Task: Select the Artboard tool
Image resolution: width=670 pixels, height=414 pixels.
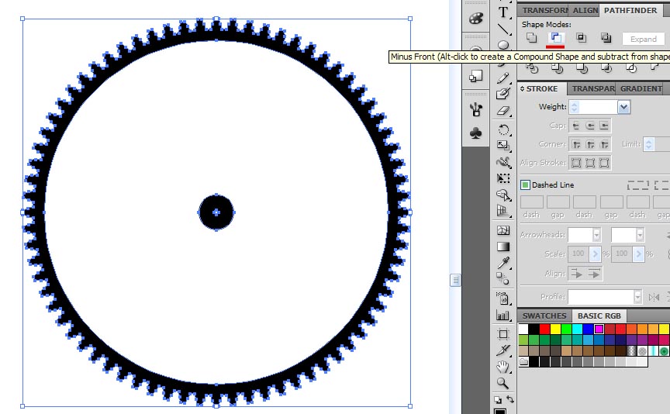Action: click(503, 334)
